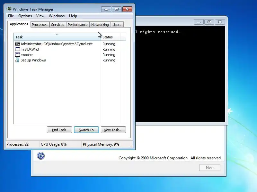Screen dimensions: 257x192
Task: Sort the list by Task column header
Action: [57, 37]
